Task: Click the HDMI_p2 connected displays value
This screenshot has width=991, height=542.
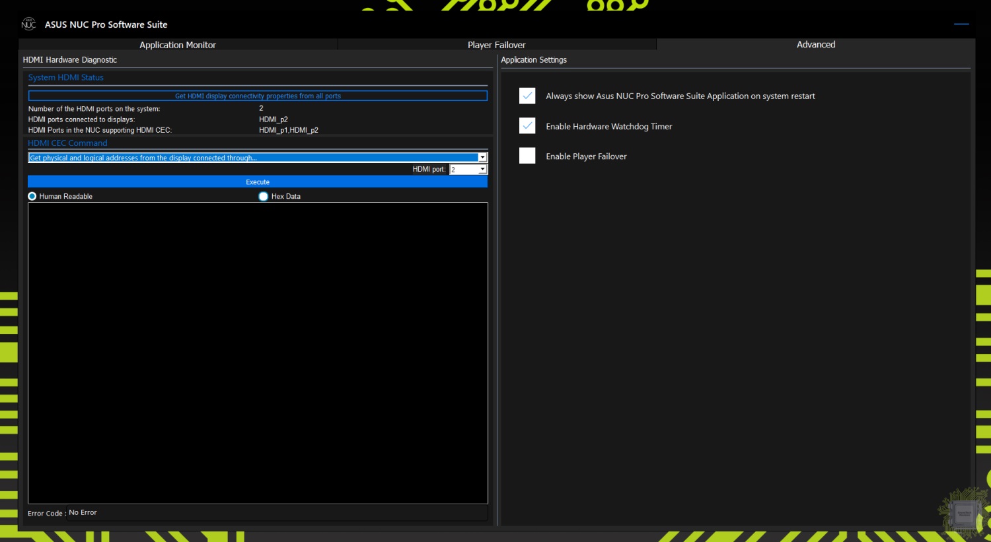Action: pyautogui.click(x=274, y=119)
